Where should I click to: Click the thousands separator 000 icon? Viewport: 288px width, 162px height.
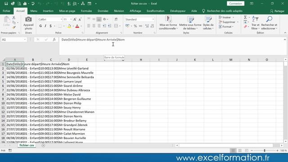(141, 26)
